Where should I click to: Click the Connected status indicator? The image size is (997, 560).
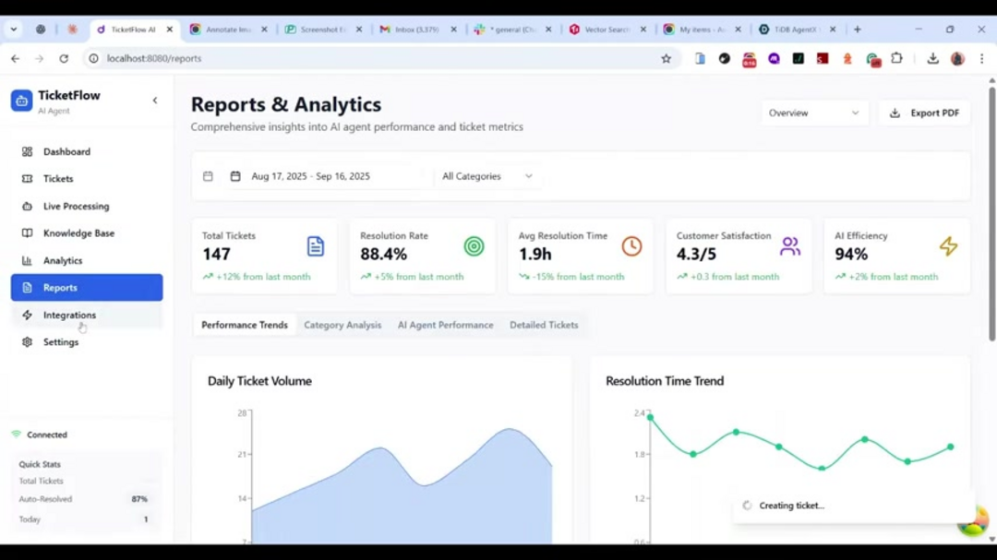point(40,434)
